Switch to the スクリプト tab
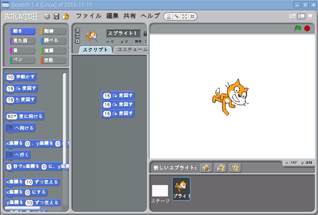 tap(95, 50)
